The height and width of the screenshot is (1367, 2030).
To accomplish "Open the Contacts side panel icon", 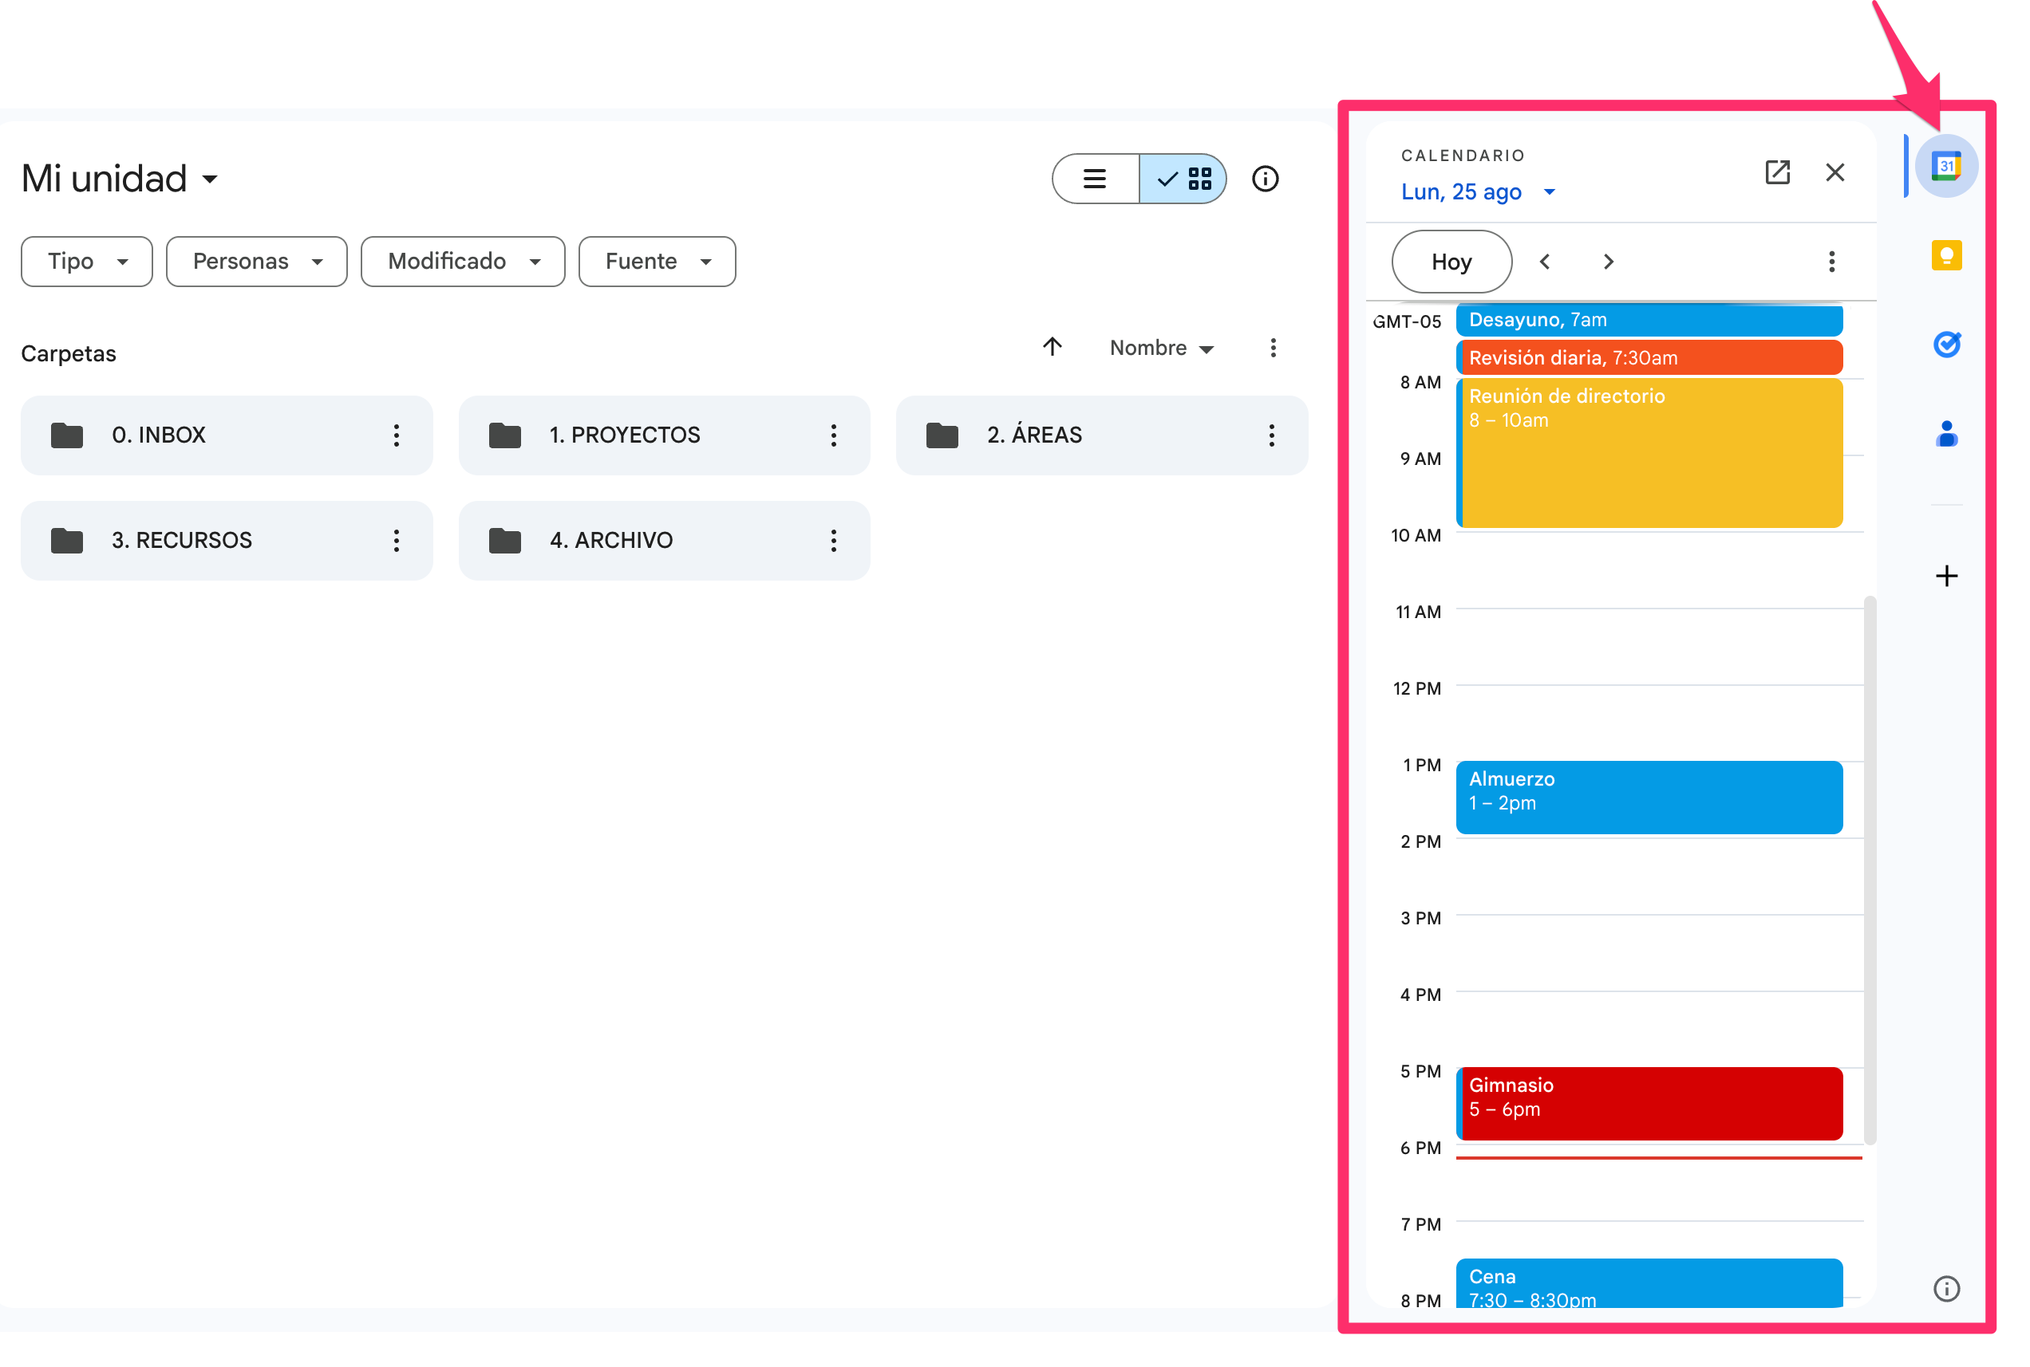I will [1945, 433].
